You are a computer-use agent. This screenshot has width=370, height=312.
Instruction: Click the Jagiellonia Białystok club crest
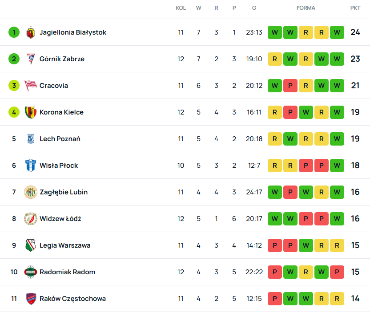click(x=30, y=32)
